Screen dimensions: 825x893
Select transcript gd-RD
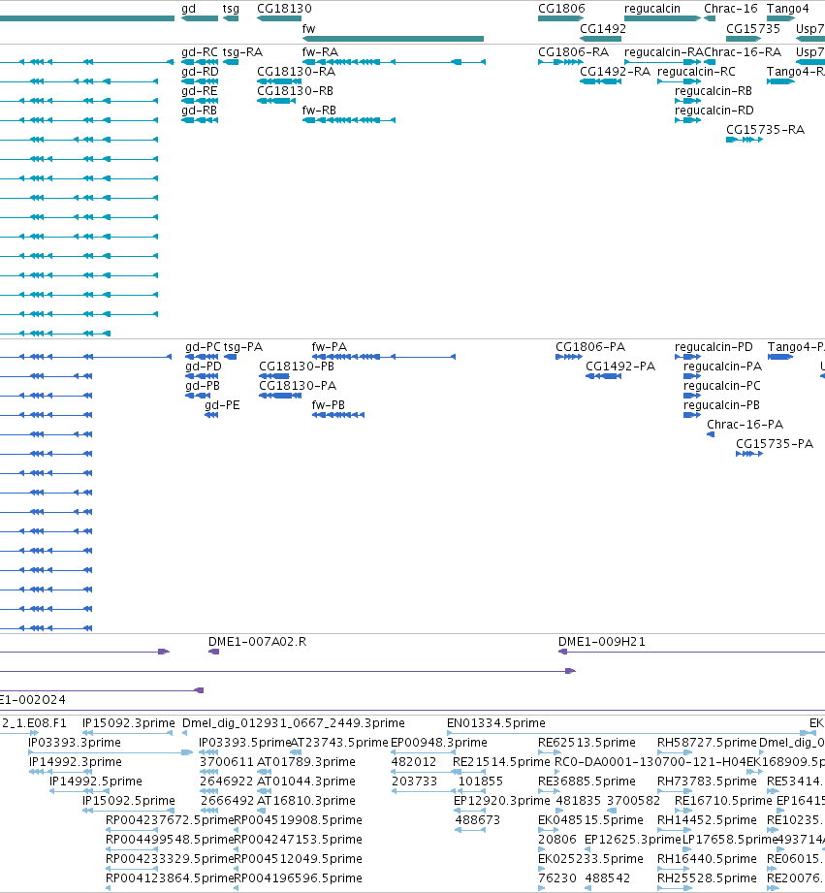[200, 81]
